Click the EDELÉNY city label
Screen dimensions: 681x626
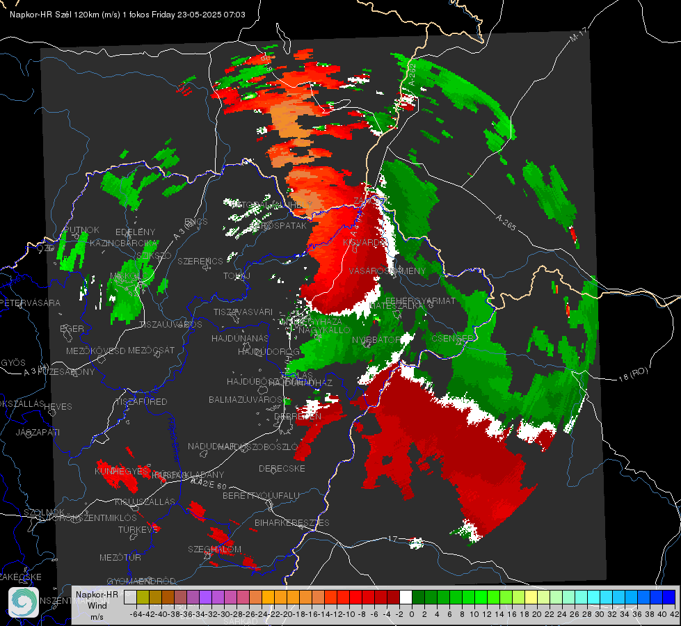point(135,232)
